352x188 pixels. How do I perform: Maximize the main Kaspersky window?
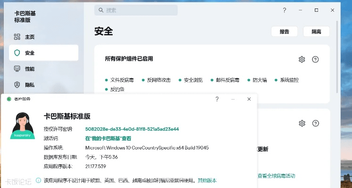click(x=316, y=10)
